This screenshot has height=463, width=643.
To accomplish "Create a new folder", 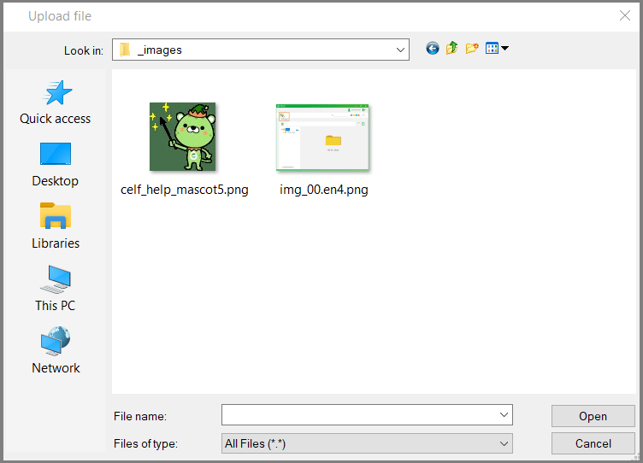I will point(471,49).
